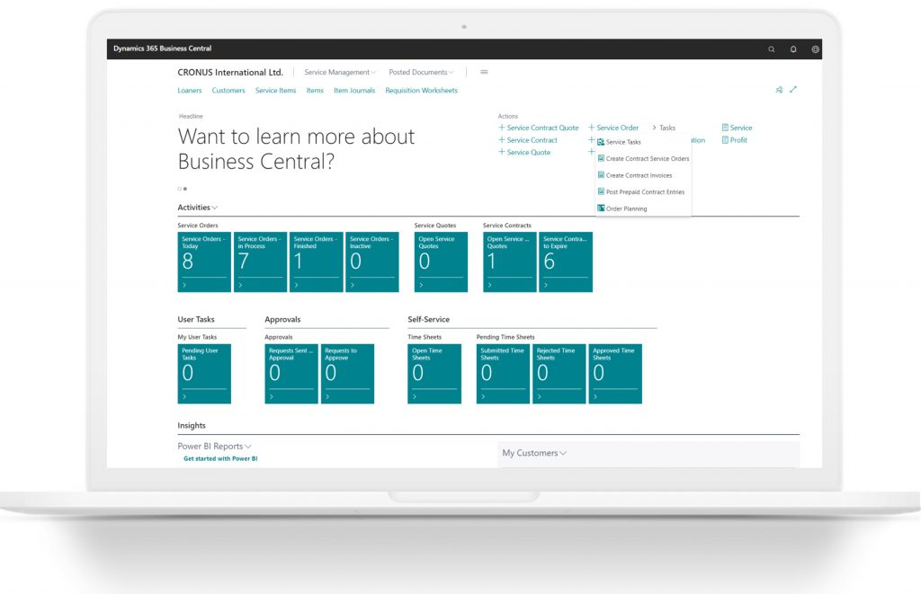Image resolution: width=921 pixels, height=594 pixels.
Task: Open the Approved Time Sheets tile
Action: tap(615, 374)
